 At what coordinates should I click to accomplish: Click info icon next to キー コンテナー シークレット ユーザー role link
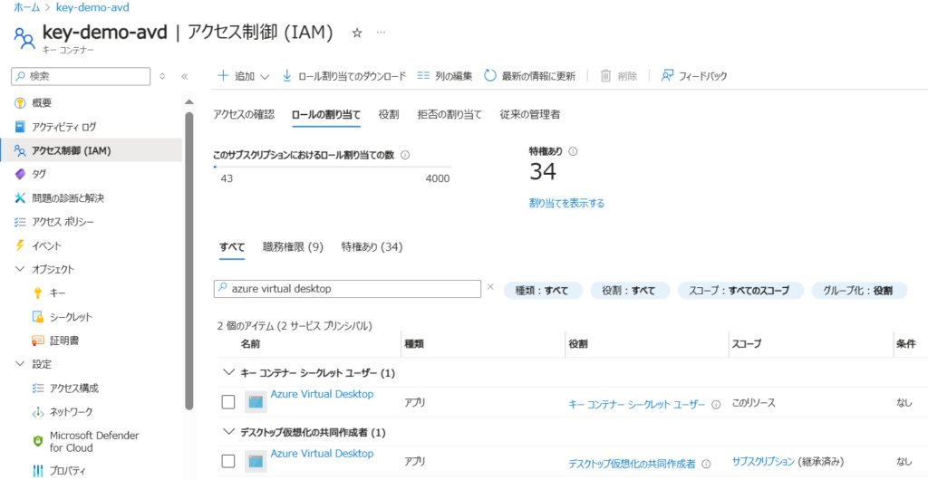tap(716, 404)
